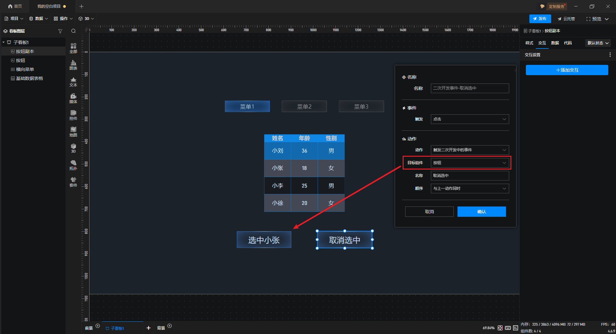The image size is (616, 334).
Task: Open the 拓扑 (topology) component category
Action: point(73,165)
